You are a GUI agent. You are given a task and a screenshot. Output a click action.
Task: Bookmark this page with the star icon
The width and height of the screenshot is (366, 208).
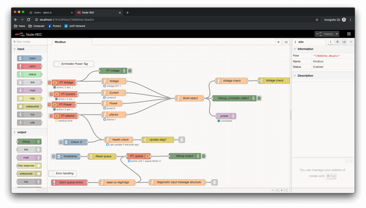point(317,20)
